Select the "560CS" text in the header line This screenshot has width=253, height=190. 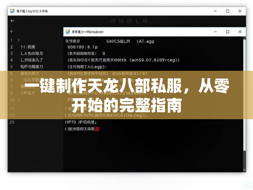[113, 41]
